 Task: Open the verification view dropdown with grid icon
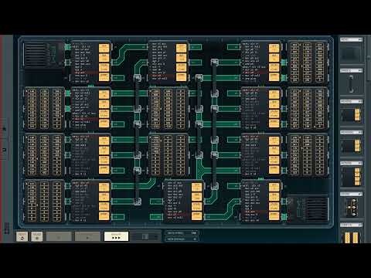[145, 236]
